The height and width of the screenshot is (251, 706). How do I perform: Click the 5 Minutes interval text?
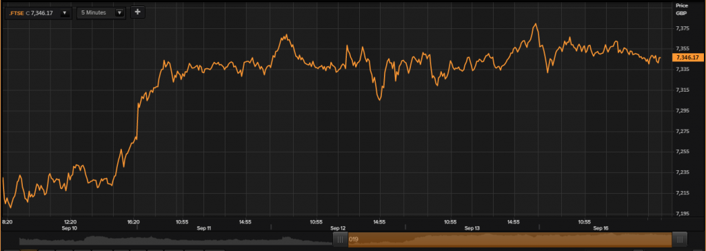pyautogui.click(x=94, y=13)
